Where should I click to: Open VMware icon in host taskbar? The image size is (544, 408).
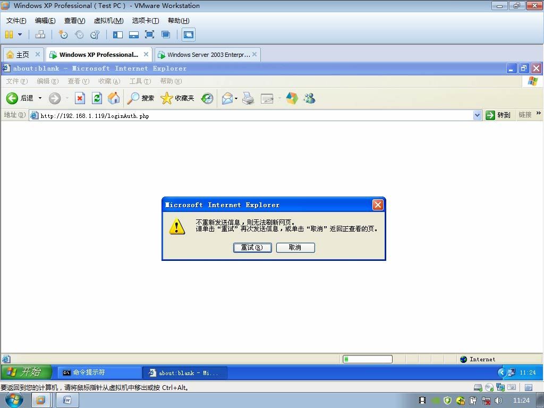(x=40, y=401)
